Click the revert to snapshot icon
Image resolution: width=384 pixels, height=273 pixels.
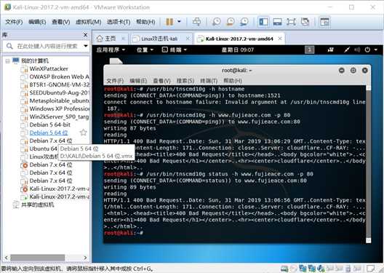[x=231, y=22]
